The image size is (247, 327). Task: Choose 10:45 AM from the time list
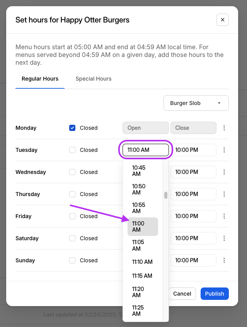click(x=139, y=171)
